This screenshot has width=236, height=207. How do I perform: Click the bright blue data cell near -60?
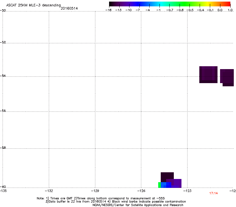pyautogui.click(x=166, y=185)
